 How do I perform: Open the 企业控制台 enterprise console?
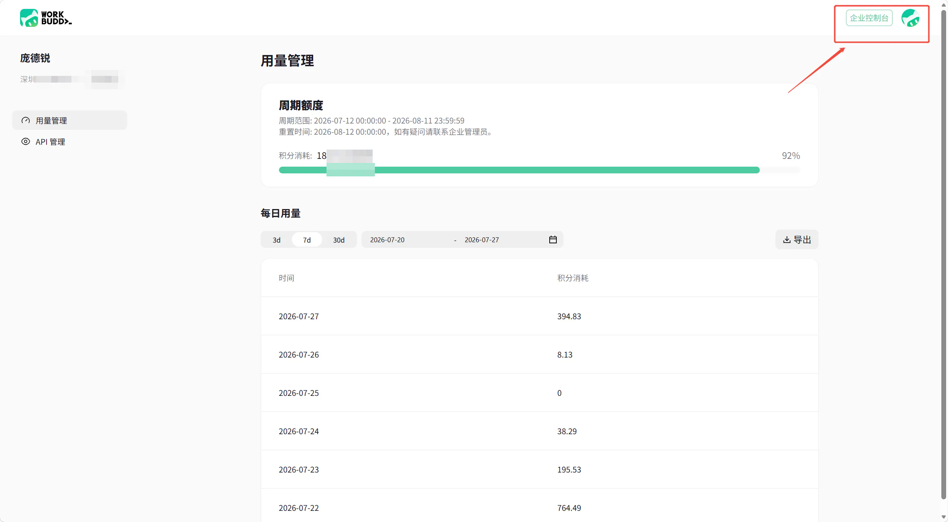point(869,18)
